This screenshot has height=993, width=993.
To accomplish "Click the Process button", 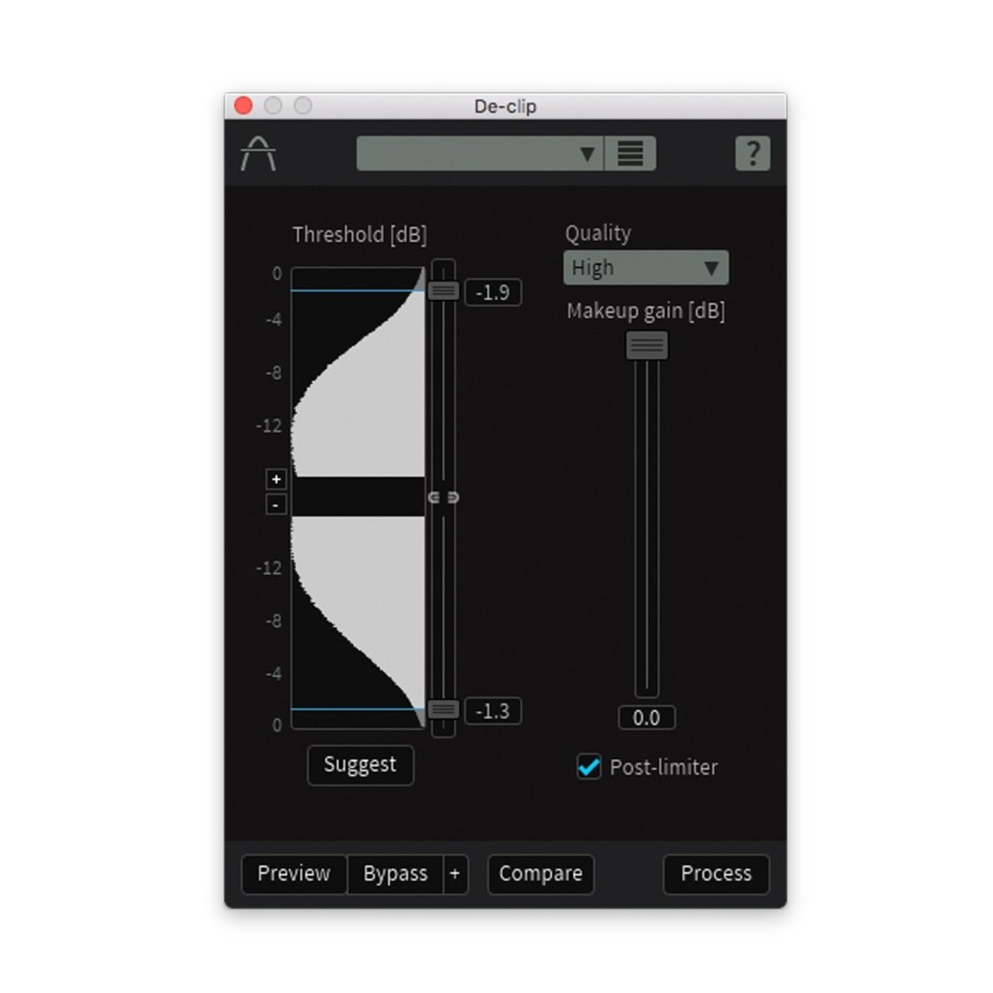I will (x=717, y=874).
